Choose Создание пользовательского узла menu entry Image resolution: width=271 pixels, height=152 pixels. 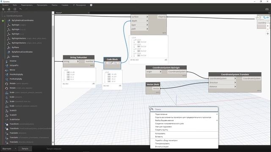click(169, 124)
